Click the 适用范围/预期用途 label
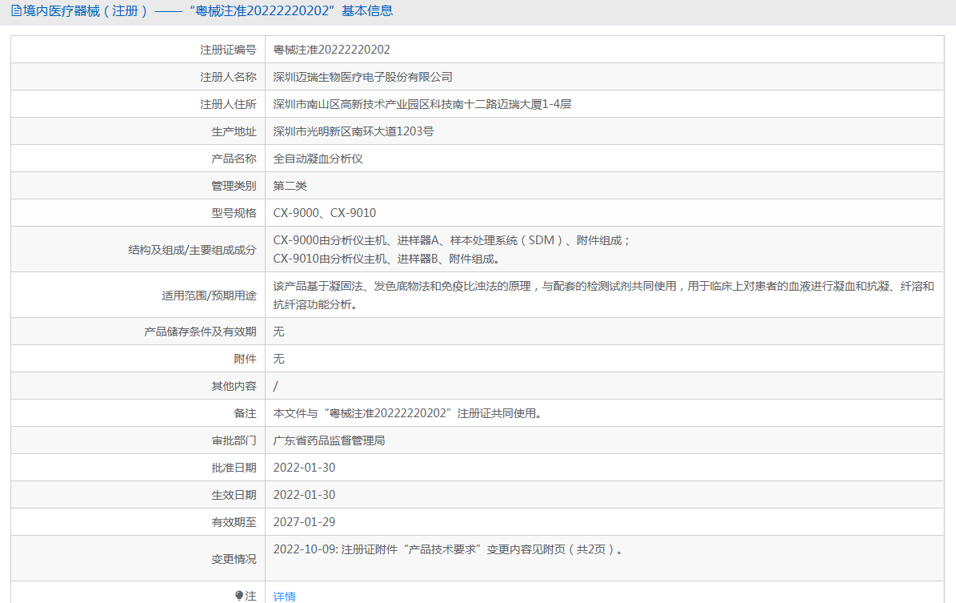 point(209,295)
